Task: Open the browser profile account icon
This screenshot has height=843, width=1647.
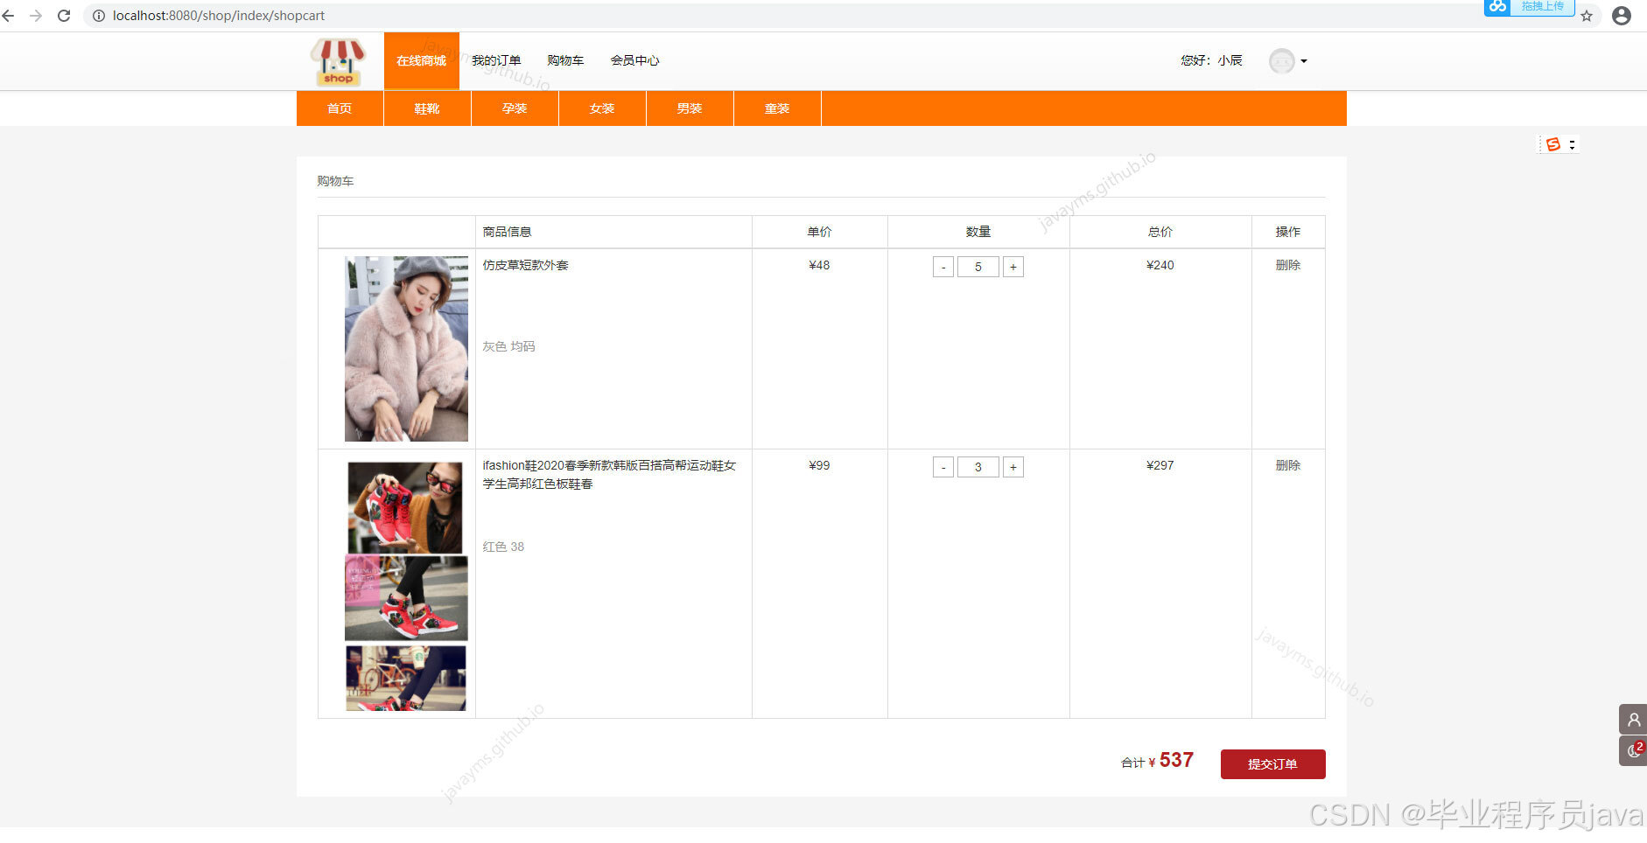Action: [x=1622, y=16]
